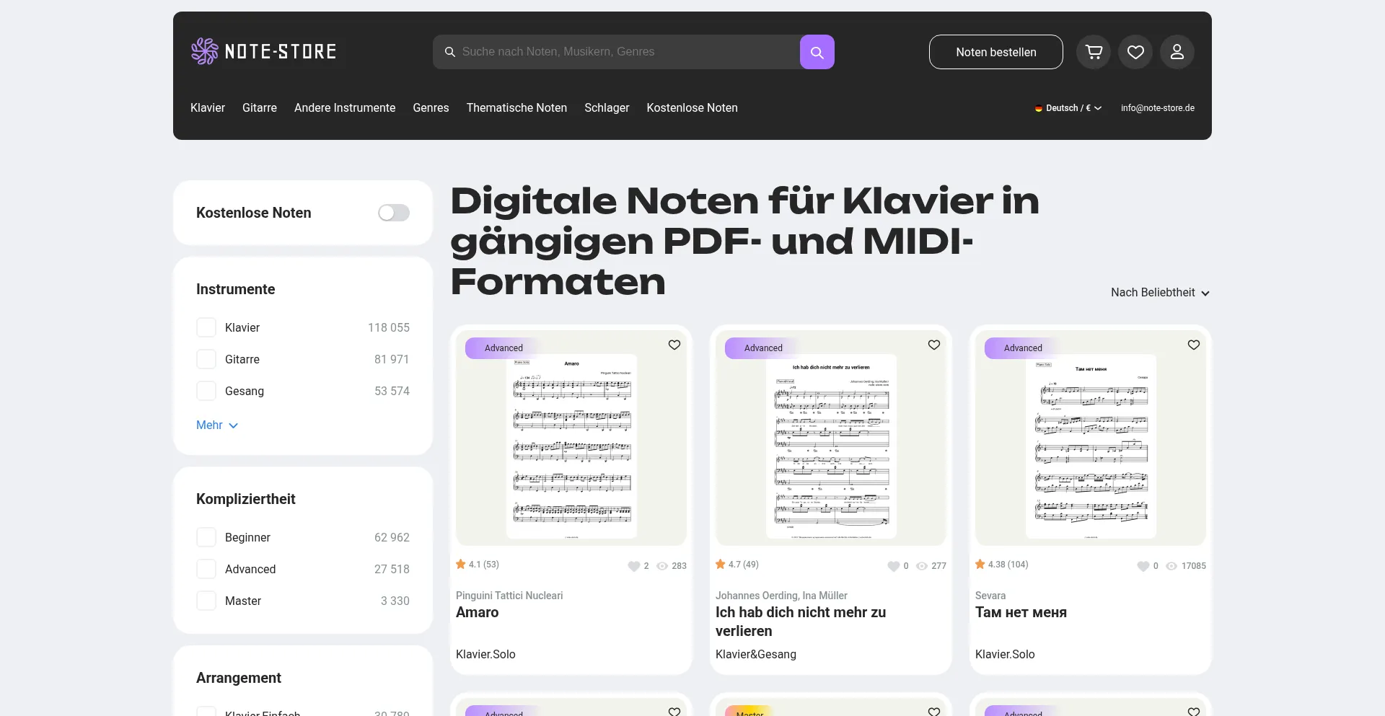The height and width of the screenshot is (716, 1385).
Task: Add 'Amaro' to favorites via heart icon
Action: tap(674, 345)
